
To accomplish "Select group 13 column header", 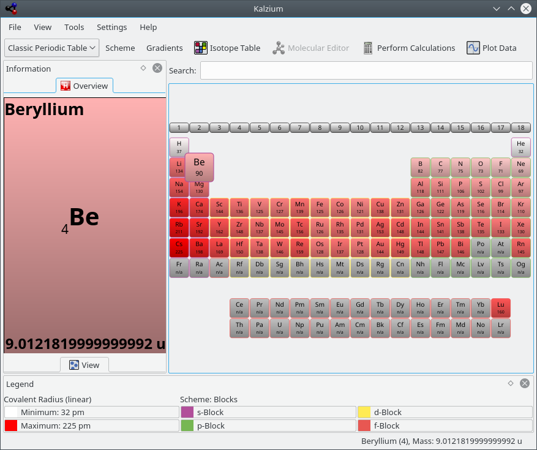I will [x=420, y=128].
